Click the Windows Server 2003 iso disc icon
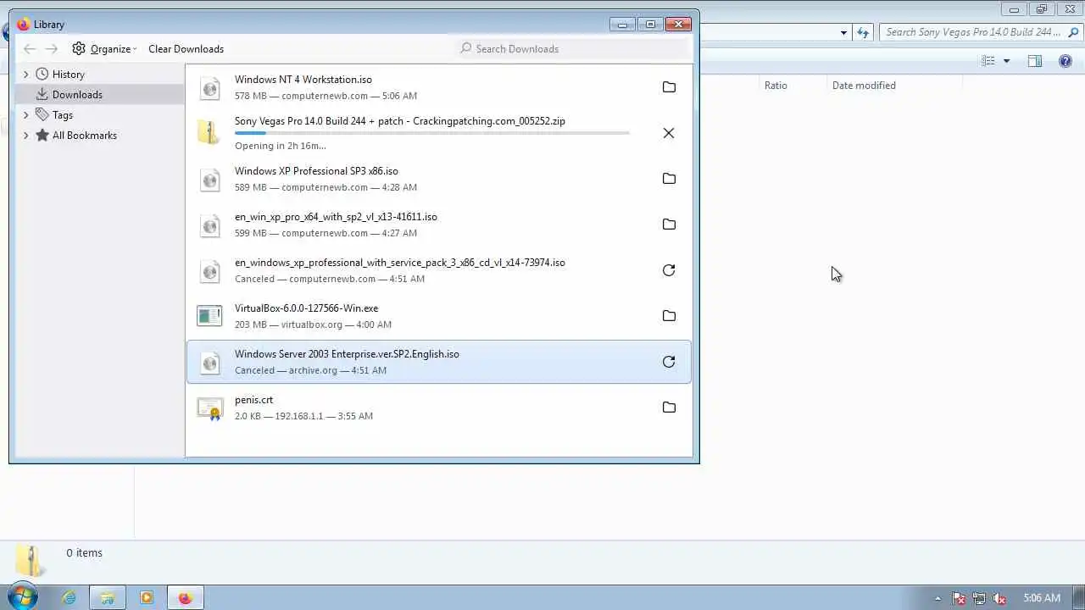 (x=209, y=363)
